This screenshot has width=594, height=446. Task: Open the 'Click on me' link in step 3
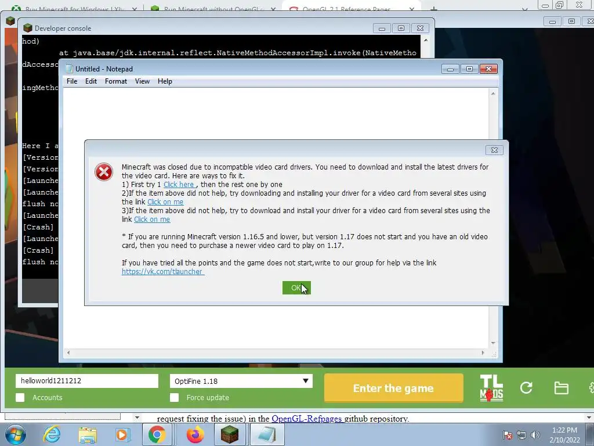pyautogui.click(x=152, y=220)
